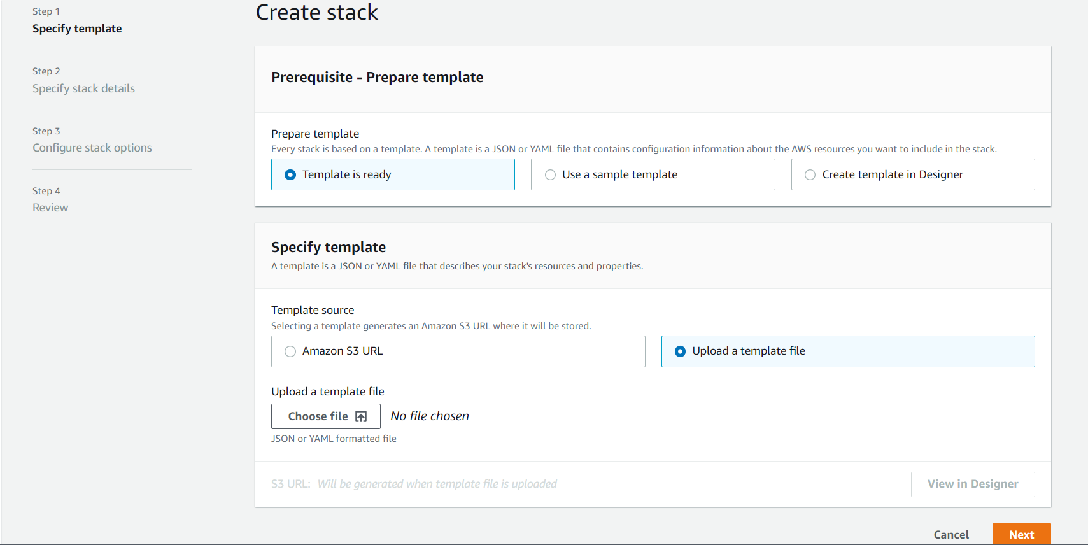Go to Step 3 'Configure stack options'
The width and height of the screenshot is (1088, 545).
92,148
